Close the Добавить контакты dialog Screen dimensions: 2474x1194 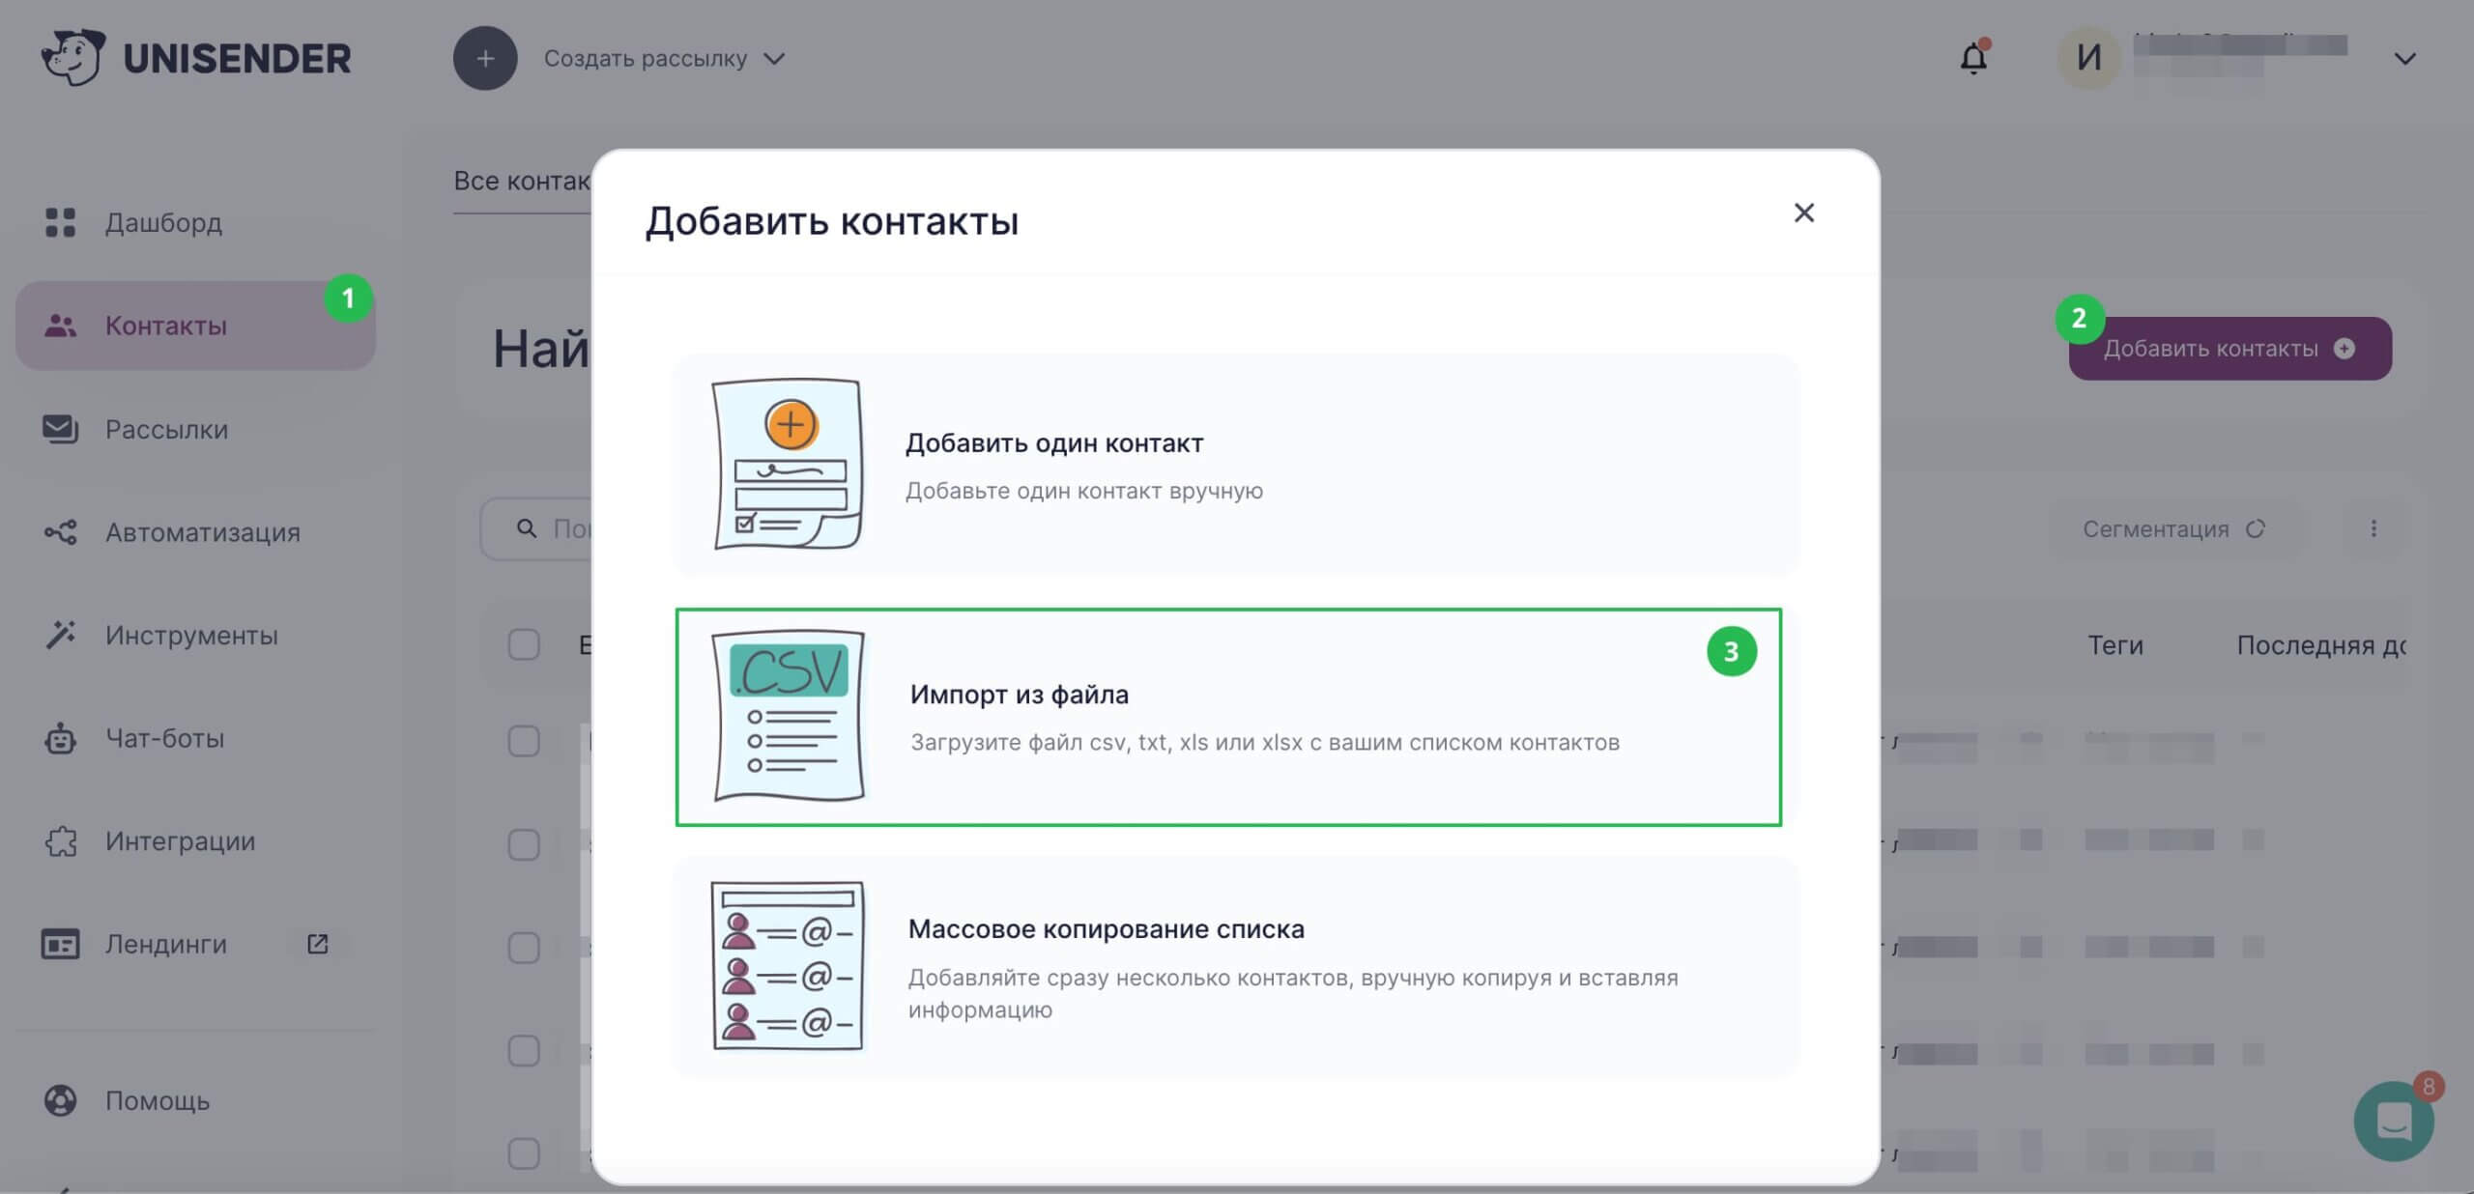point(1803,213)
